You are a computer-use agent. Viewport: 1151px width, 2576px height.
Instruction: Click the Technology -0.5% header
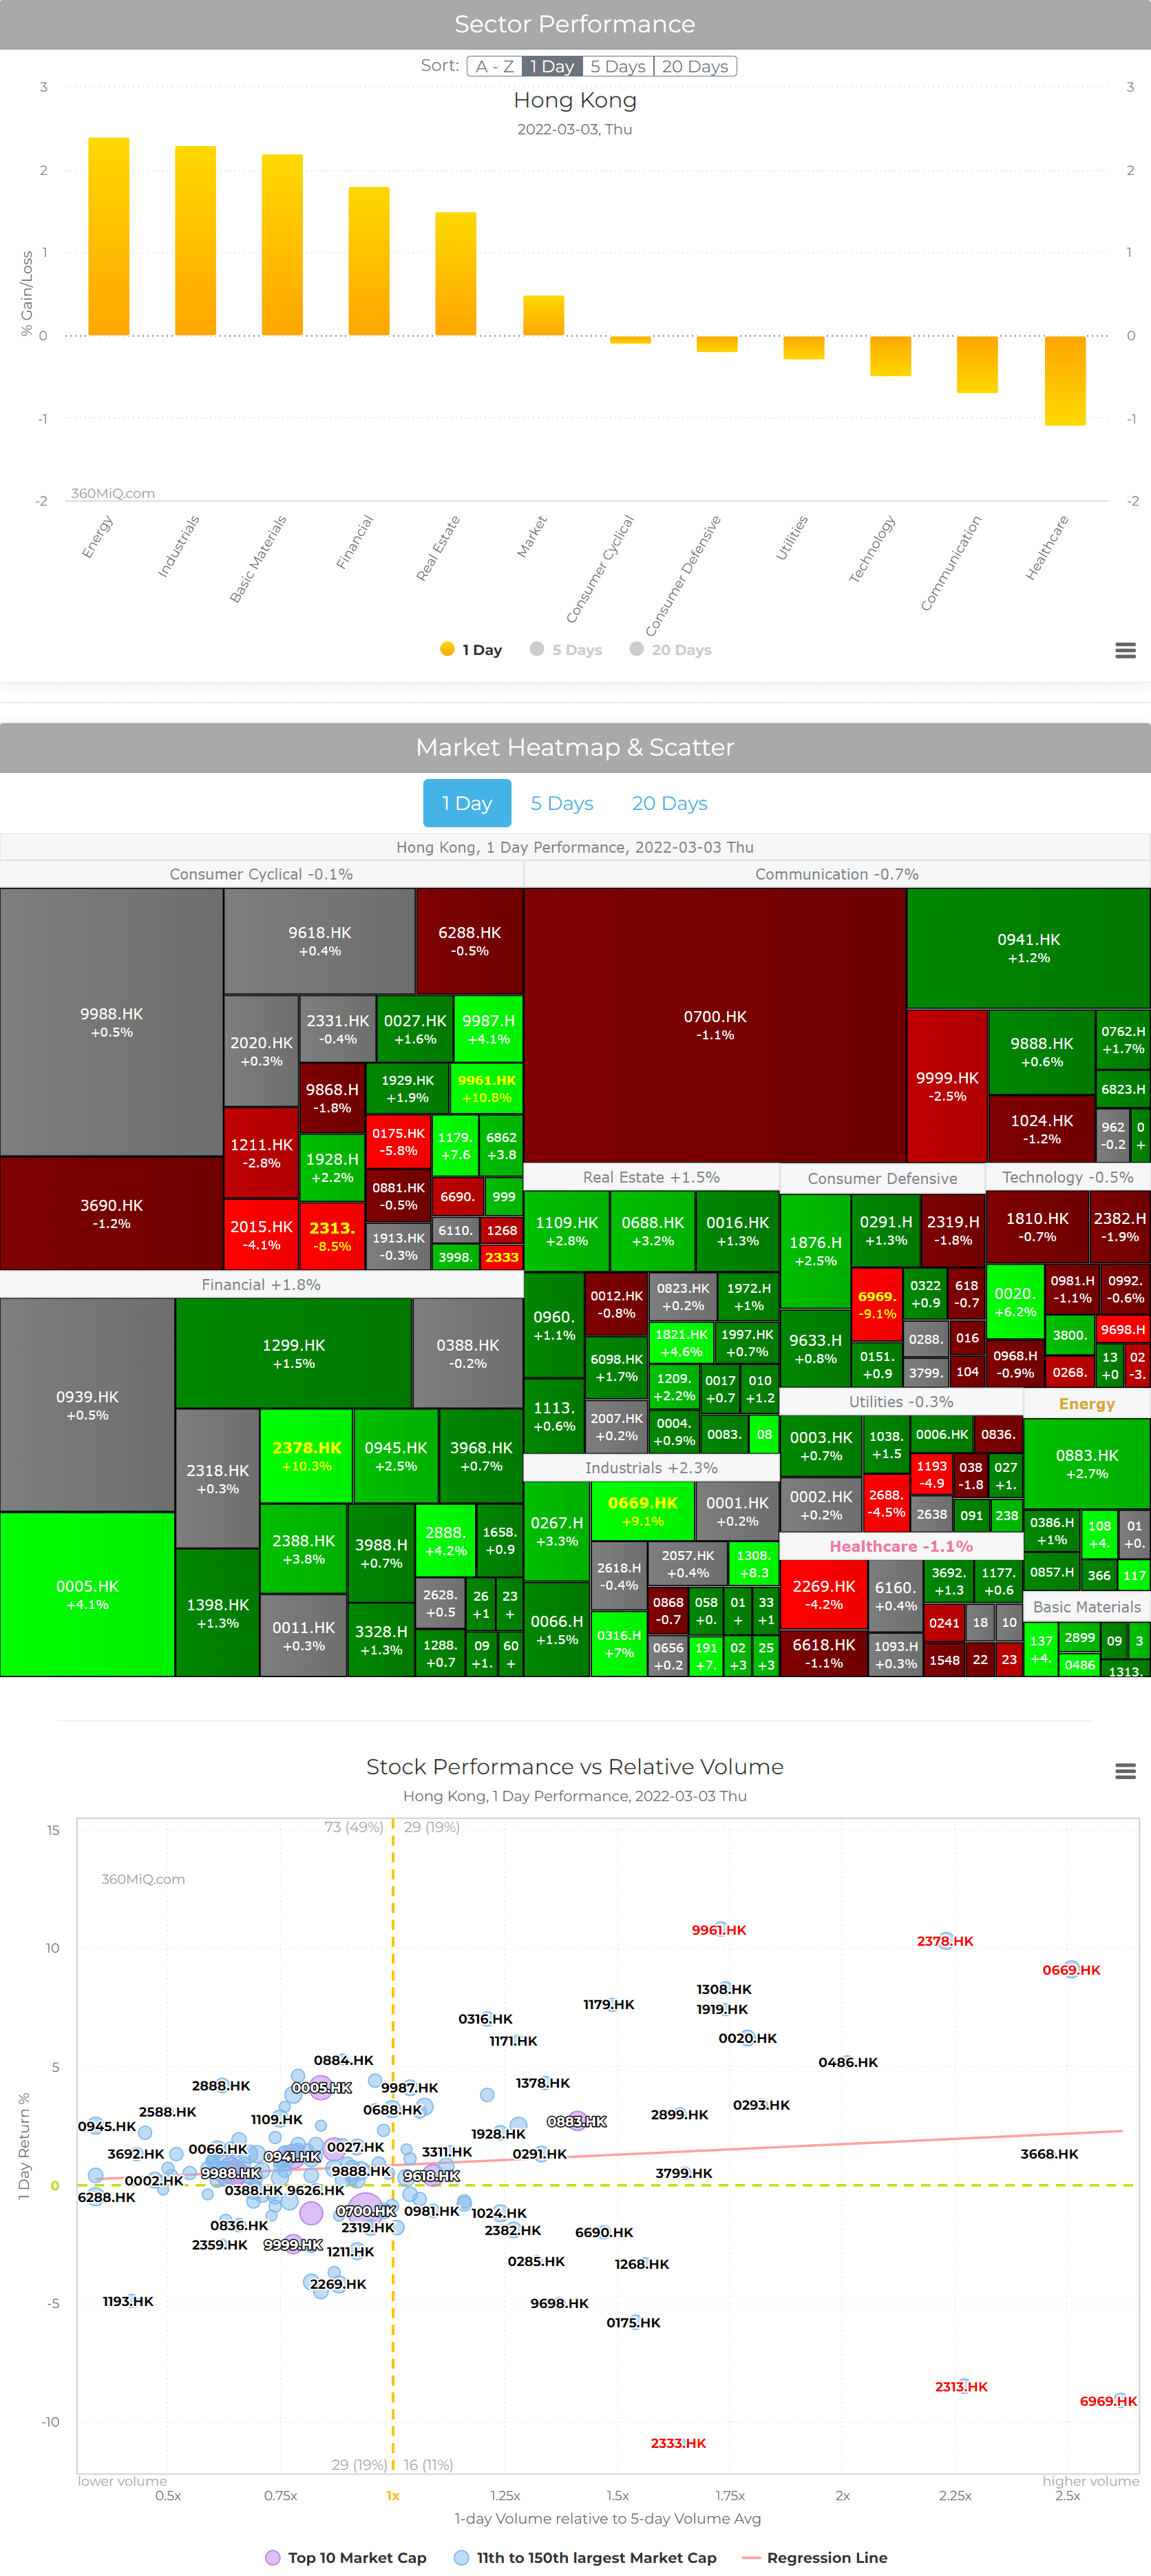(x=1068, y=1177)
